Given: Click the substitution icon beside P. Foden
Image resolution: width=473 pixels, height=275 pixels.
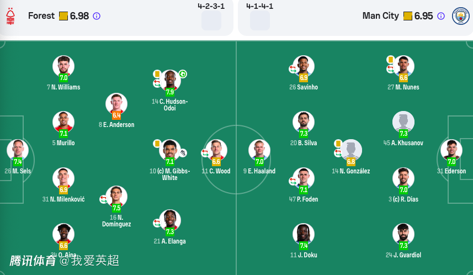Looking at the screenshot, I should coord(293,181).
